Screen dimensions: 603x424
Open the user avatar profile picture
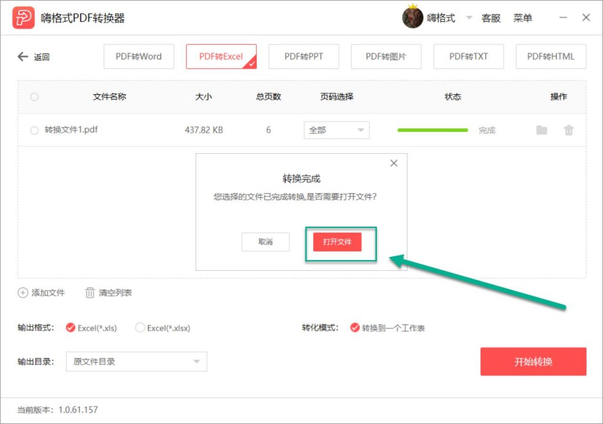[412, 17]
